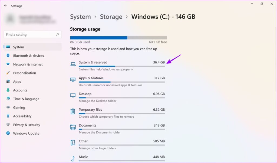Click the trash bin icon for Temporary files
Viewport: 277px width, 163px height.
pyautogui.click(x=73, y=111)
